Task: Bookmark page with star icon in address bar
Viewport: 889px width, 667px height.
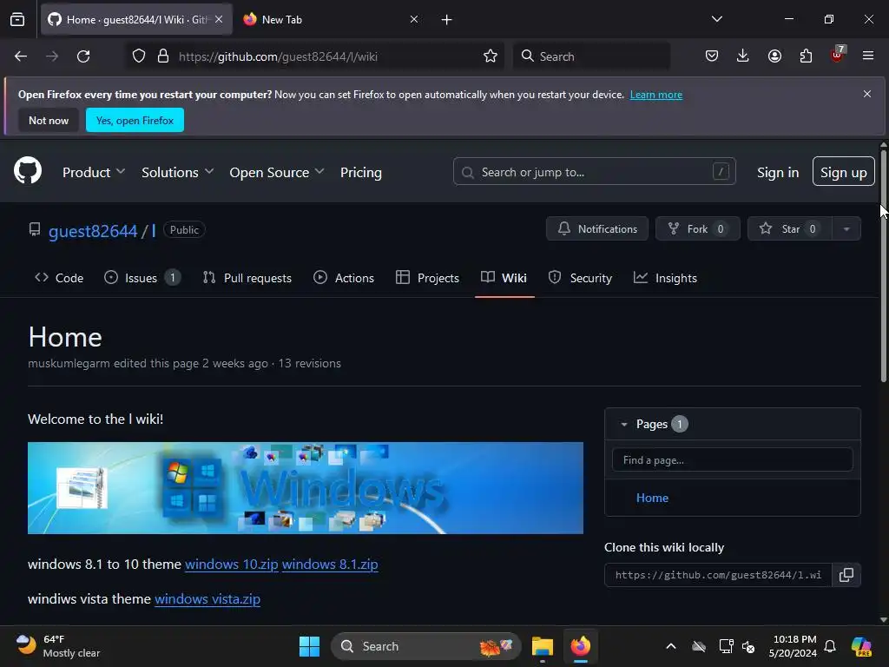Action: pyautogui.click(x=491, y=56)
